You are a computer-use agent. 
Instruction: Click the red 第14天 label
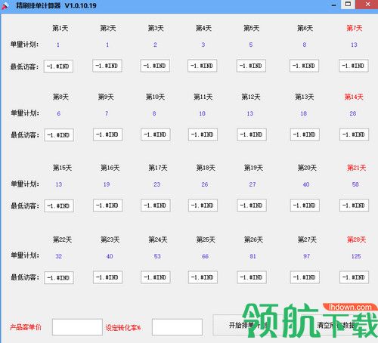click(354, 97)
